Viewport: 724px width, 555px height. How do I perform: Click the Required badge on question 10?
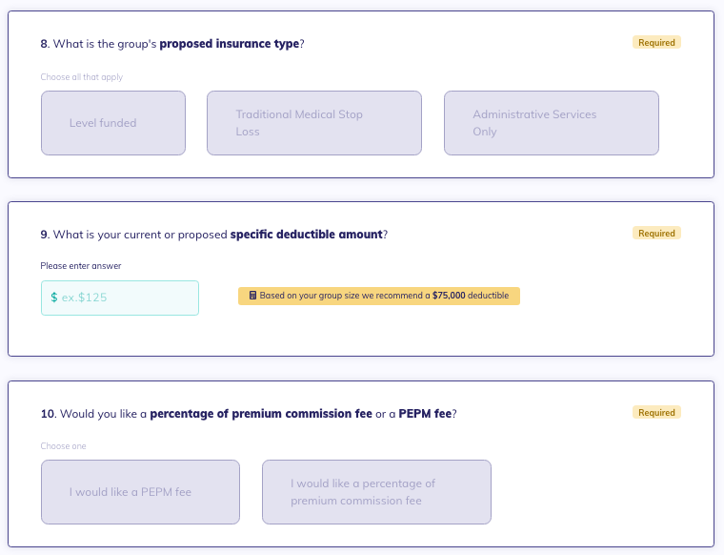656,413
